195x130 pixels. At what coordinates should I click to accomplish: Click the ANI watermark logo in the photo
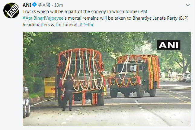[x=168, y=45]
